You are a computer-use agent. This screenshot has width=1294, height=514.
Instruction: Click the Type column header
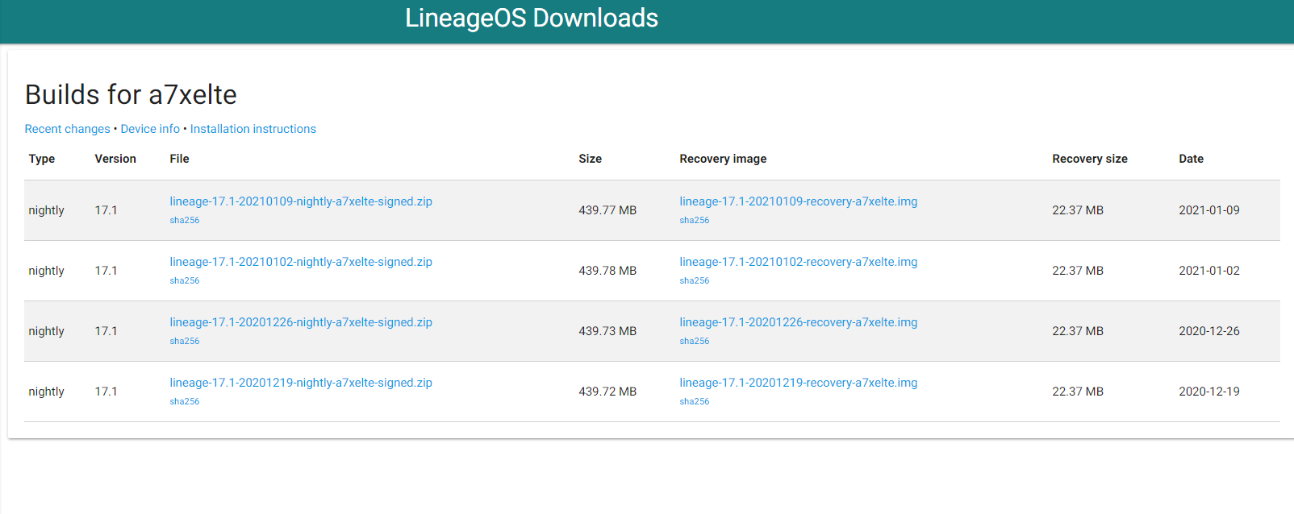pyautogui.click(x=42, y=159)
